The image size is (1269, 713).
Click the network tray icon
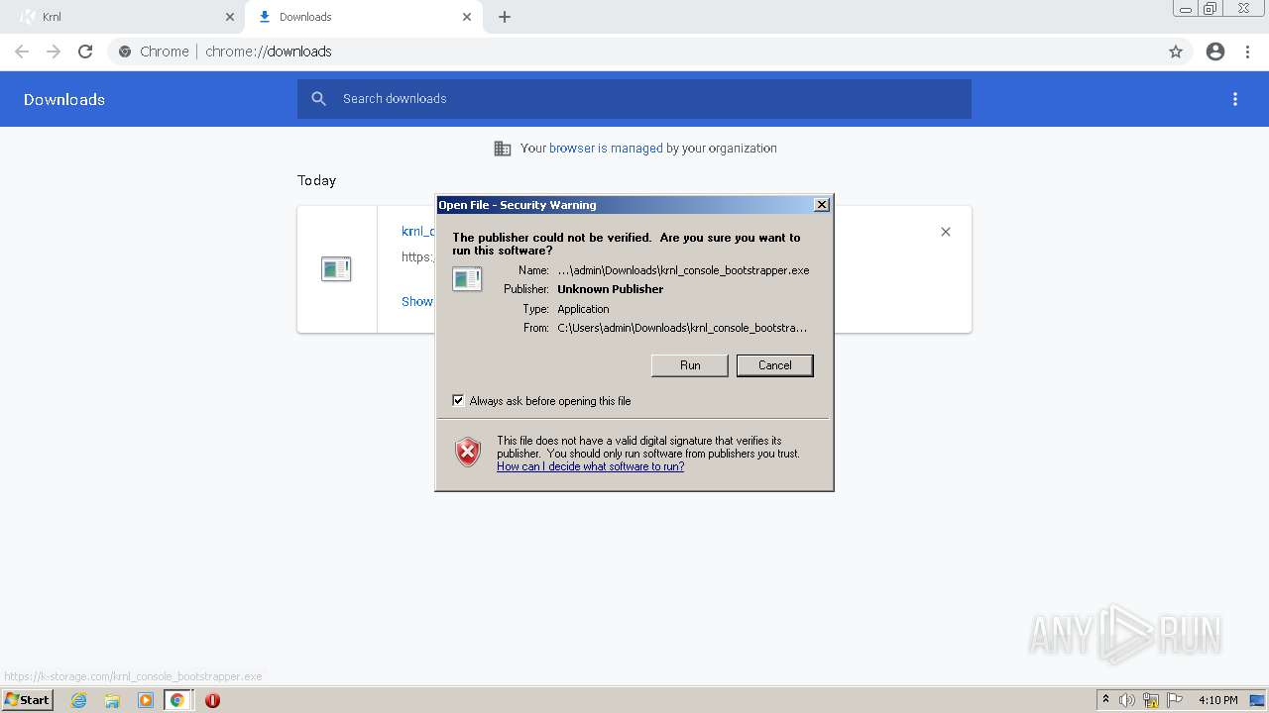[1151, 700]
